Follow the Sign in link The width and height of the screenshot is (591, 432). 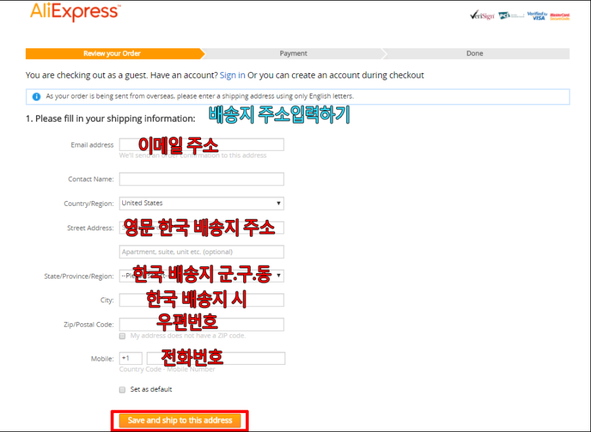click(232, 75)
